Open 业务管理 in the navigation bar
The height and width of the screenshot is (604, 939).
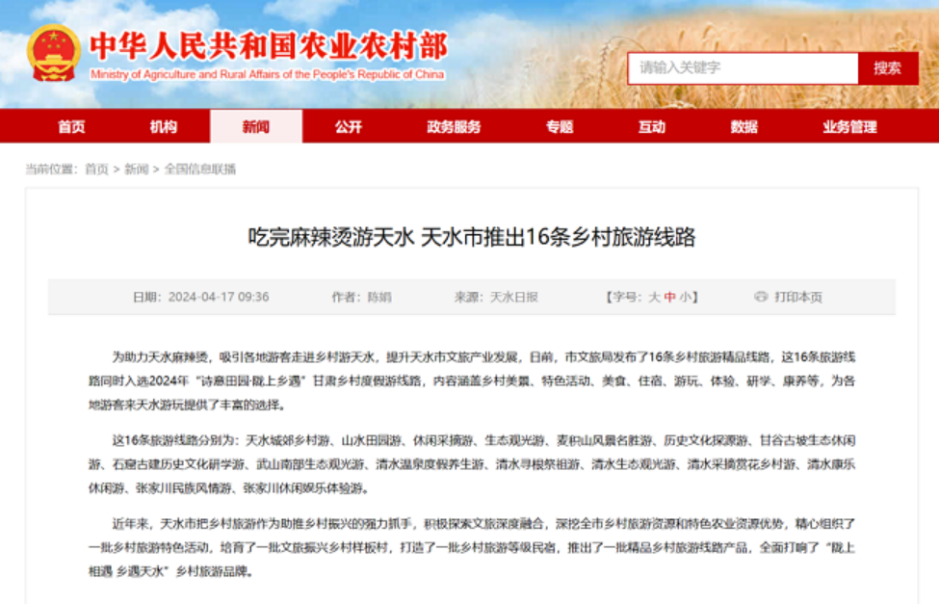click(849, 126)
